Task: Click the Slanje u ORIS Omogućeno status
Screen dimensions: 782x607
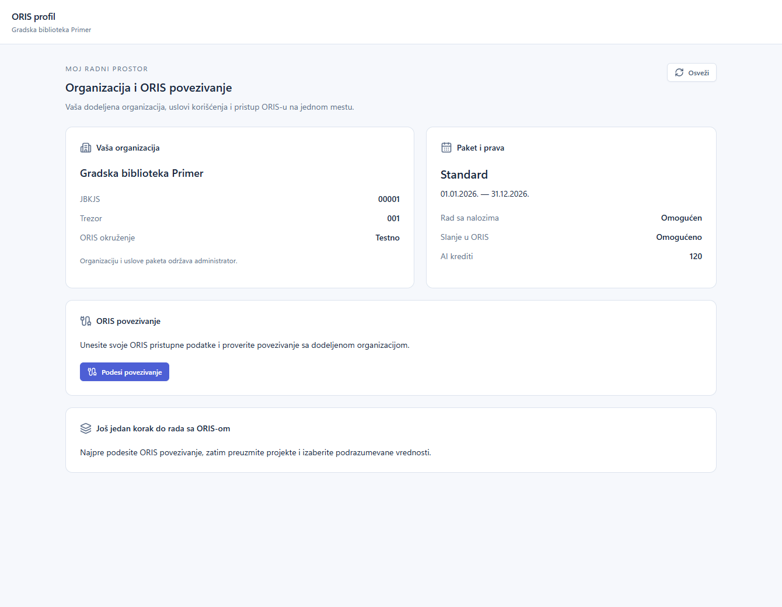Action: (x=679, y=237)
